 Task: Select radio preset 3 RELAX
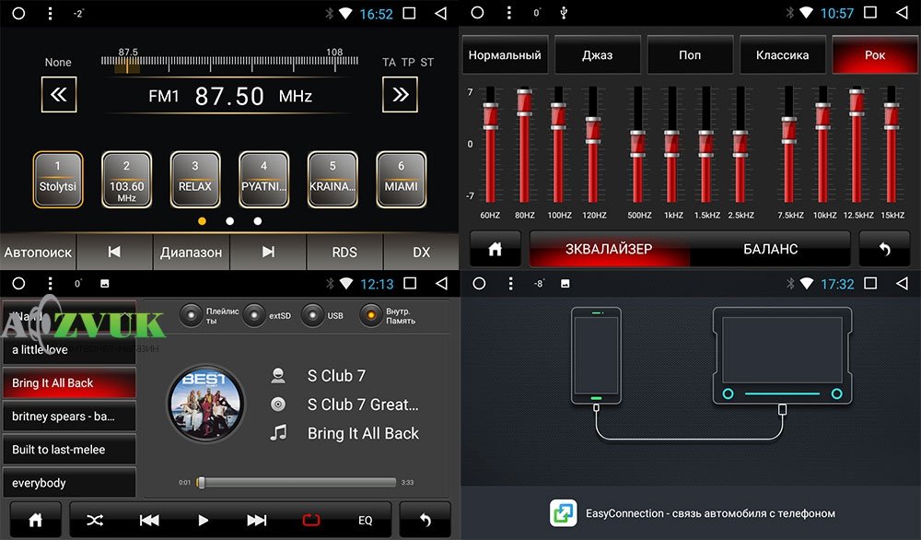(195, 180)
